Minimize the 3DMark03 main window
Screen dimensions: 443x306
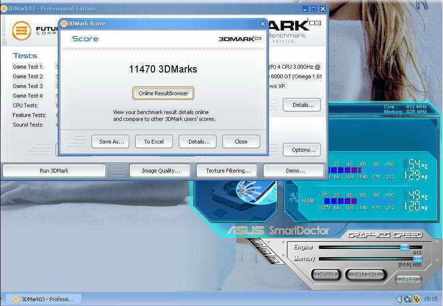click(305, 9)
